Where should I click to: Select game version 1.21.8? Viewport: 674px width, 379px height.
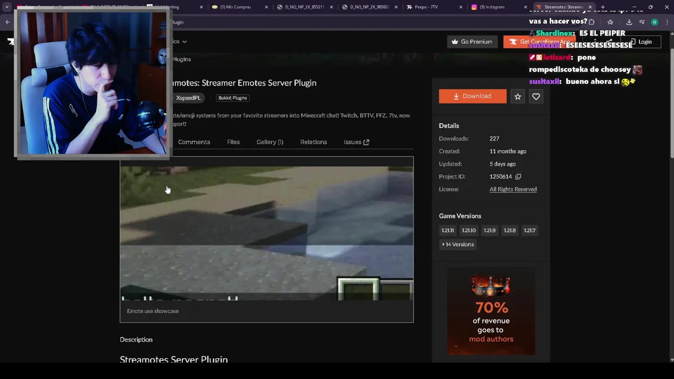(510, 231)
